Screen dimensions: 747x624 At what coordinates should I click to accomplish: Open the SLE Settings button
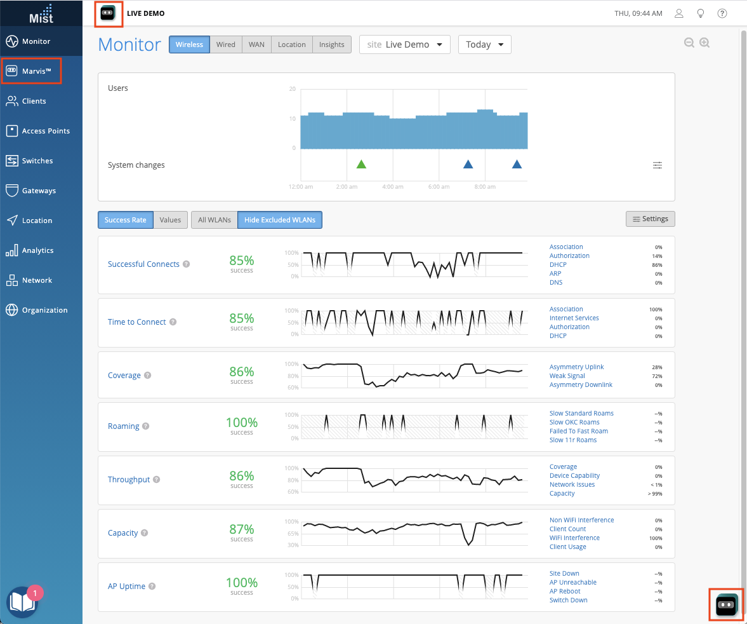point(651,219)
